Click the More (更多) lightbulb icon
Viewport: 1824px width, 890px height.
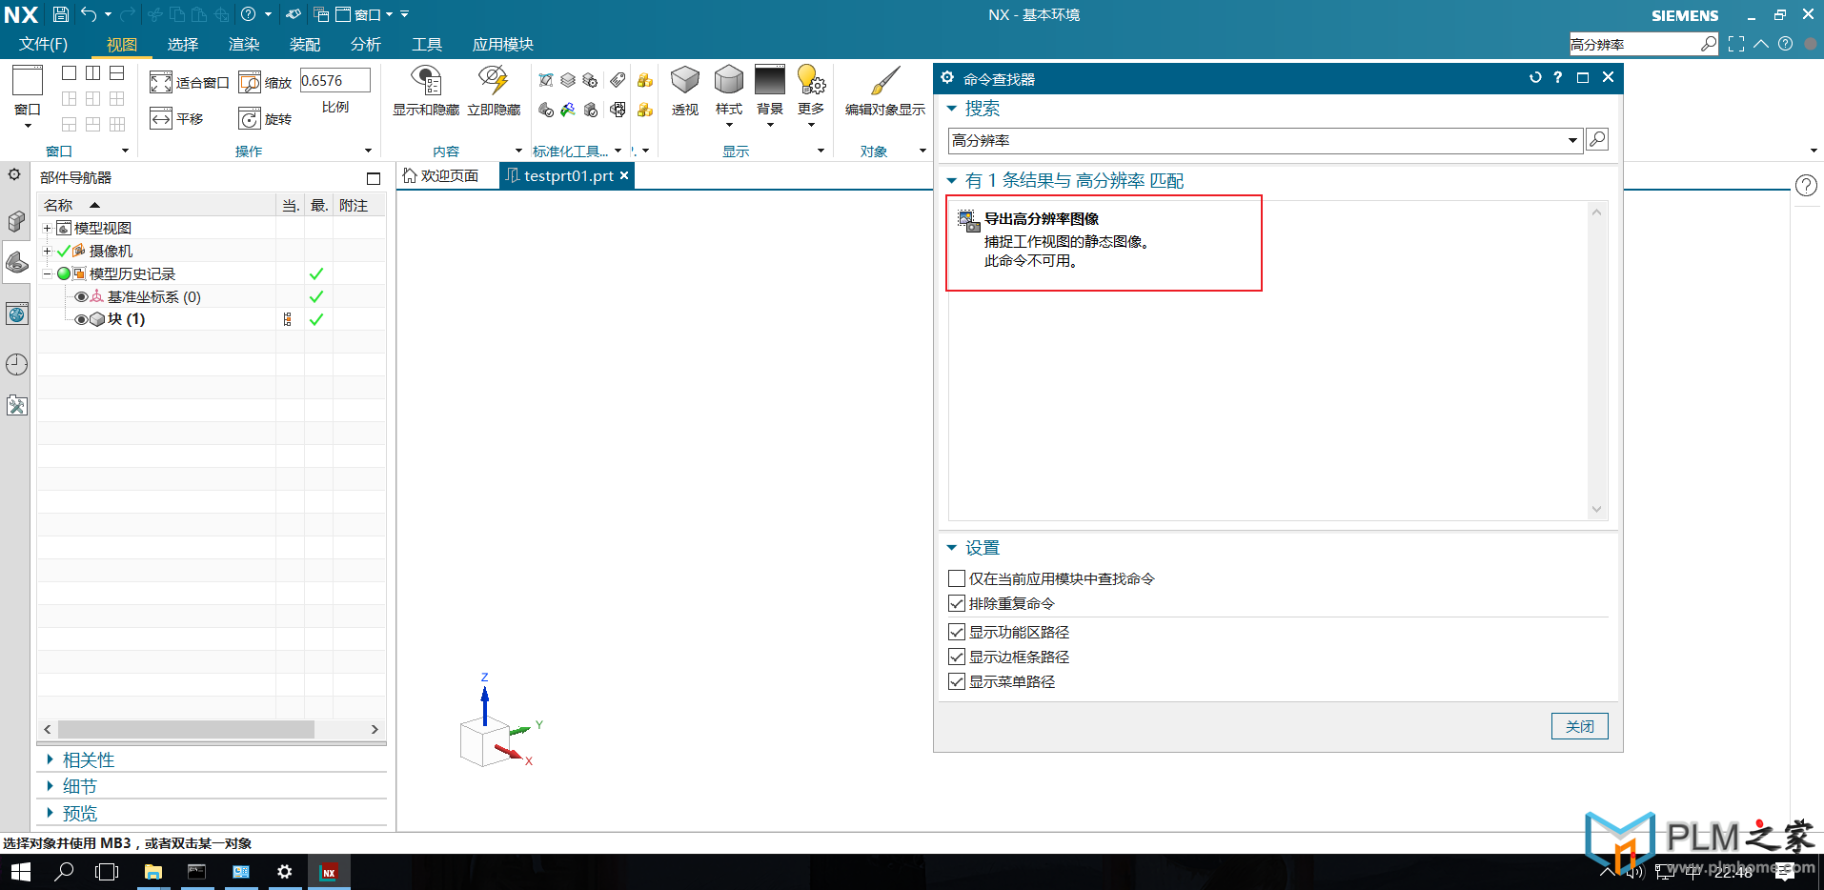(x=811, y=80)
